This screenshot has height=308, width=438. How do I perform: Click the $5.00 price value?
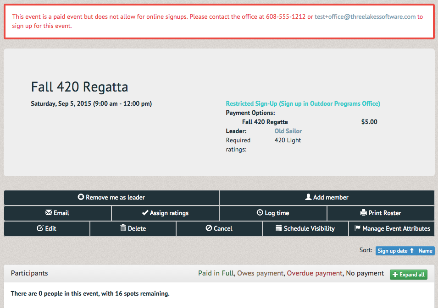pos(369,122)
